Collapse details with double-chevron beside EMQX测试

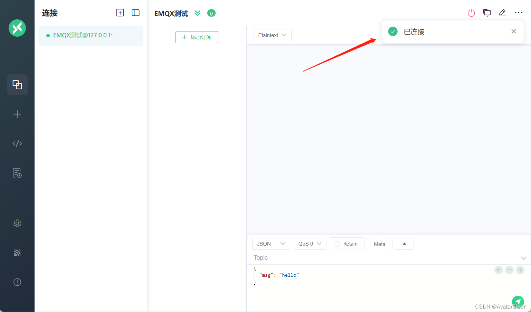click(197, 13)
